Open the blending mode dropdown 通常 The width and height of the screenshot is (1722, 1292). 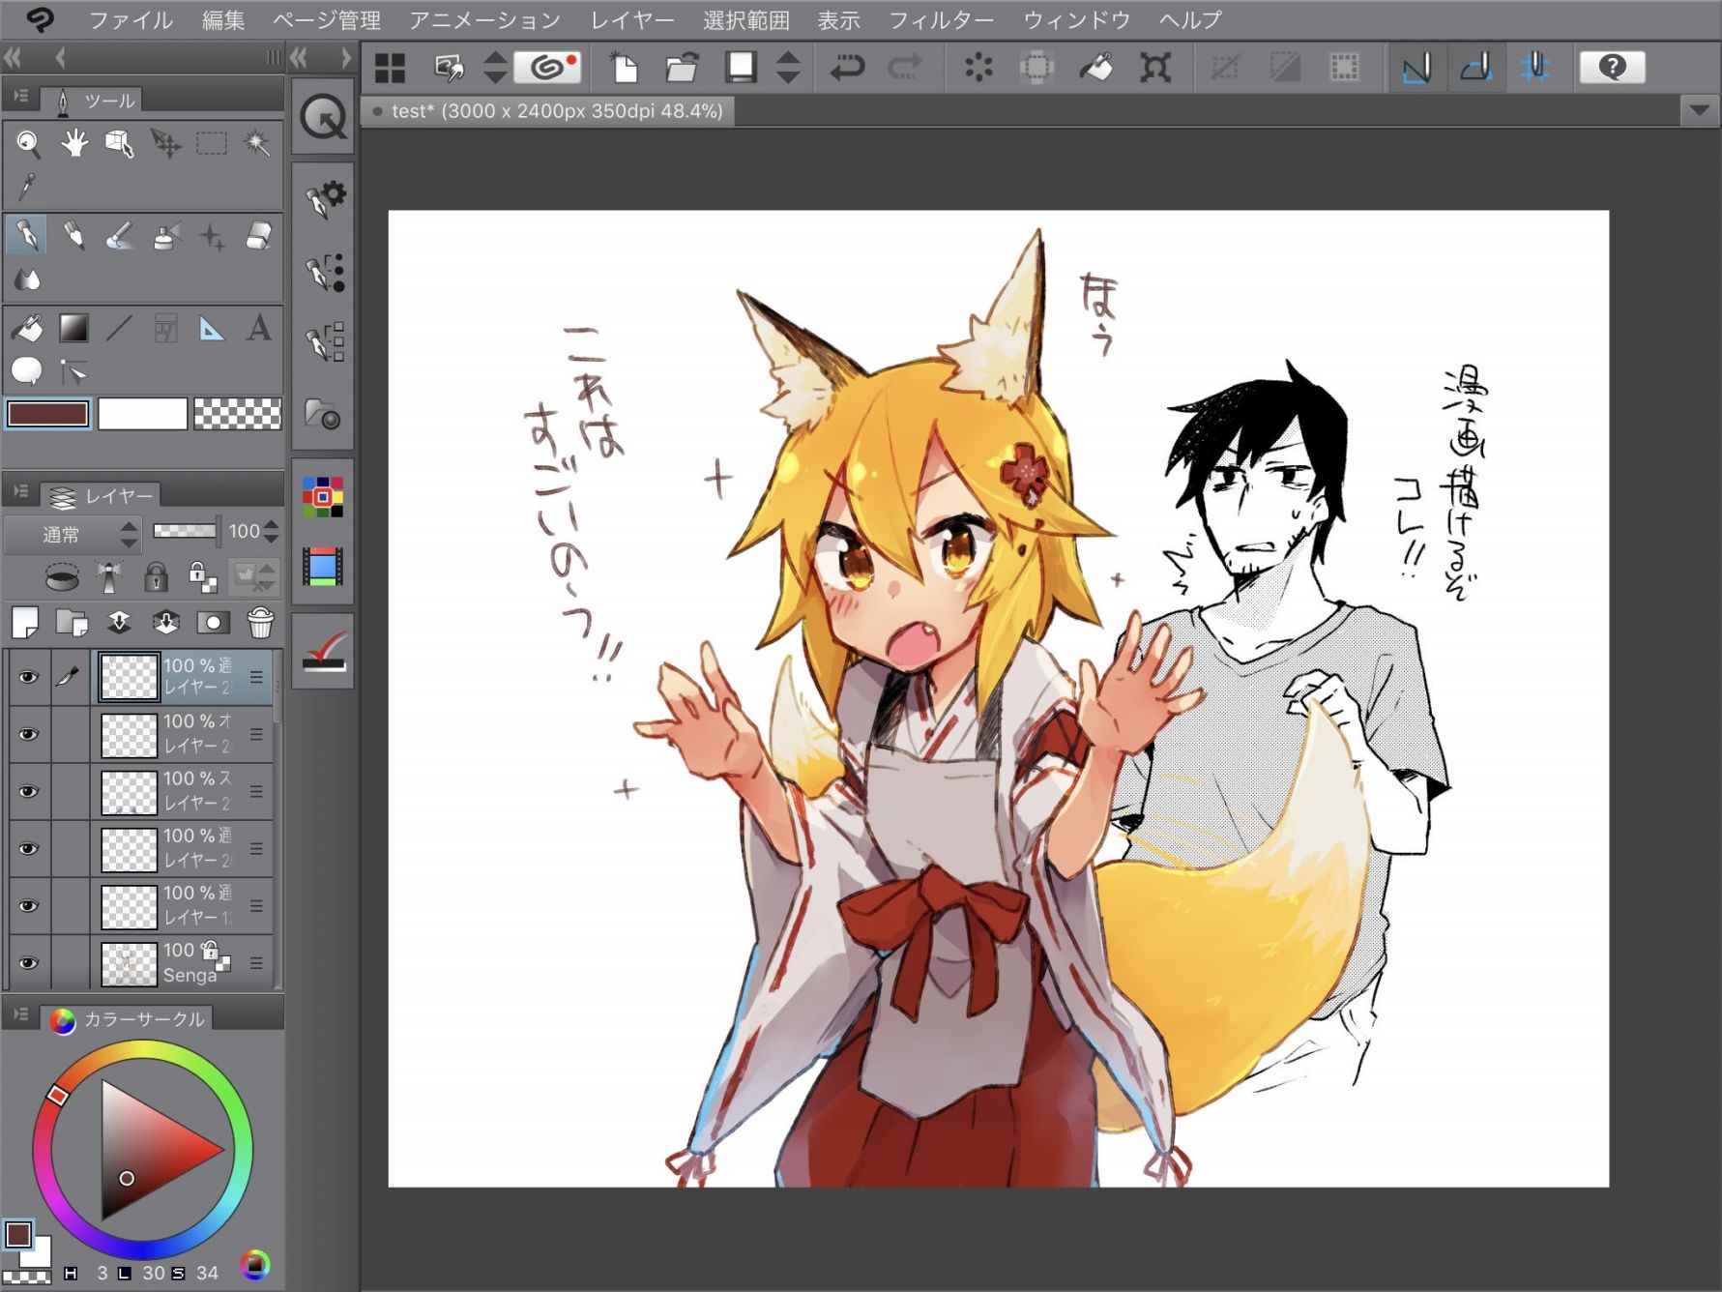73,534
